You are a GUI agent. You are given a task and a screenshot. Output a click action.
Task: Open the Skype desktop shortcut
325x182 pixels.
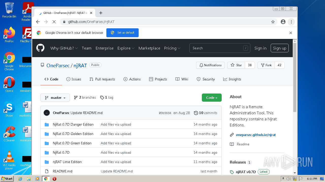point(9,109)
